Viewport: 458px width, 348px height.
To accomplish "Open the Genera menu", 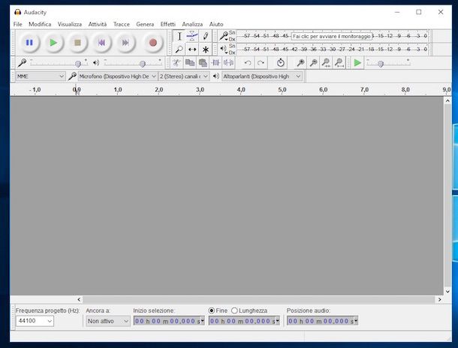I will coord(145,24).
